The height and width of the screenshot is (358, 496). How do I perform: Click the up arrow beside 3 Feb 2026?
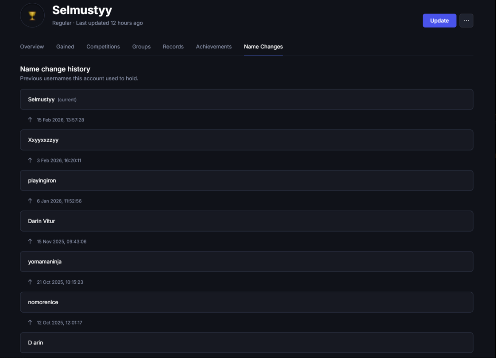pyautogui.click(x=30, y=160)
